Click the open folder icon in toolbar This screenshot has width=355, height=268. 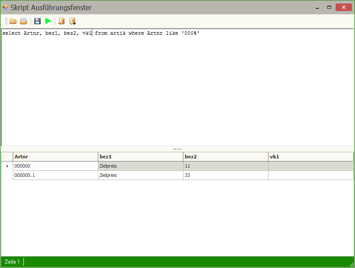tap(13, 21)
